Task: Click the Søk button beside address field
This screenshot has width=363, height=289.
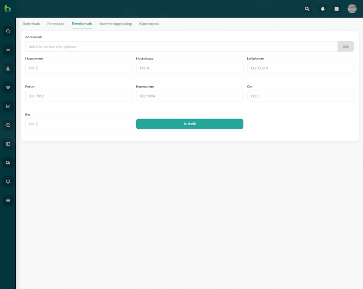Action: (345, 46)
